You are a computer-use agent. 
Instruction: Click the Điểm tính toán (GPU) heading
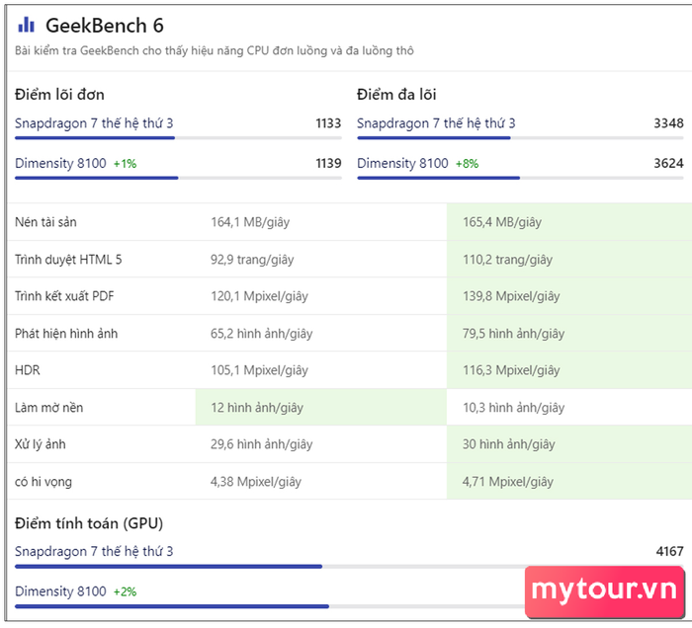click(89, 523)
